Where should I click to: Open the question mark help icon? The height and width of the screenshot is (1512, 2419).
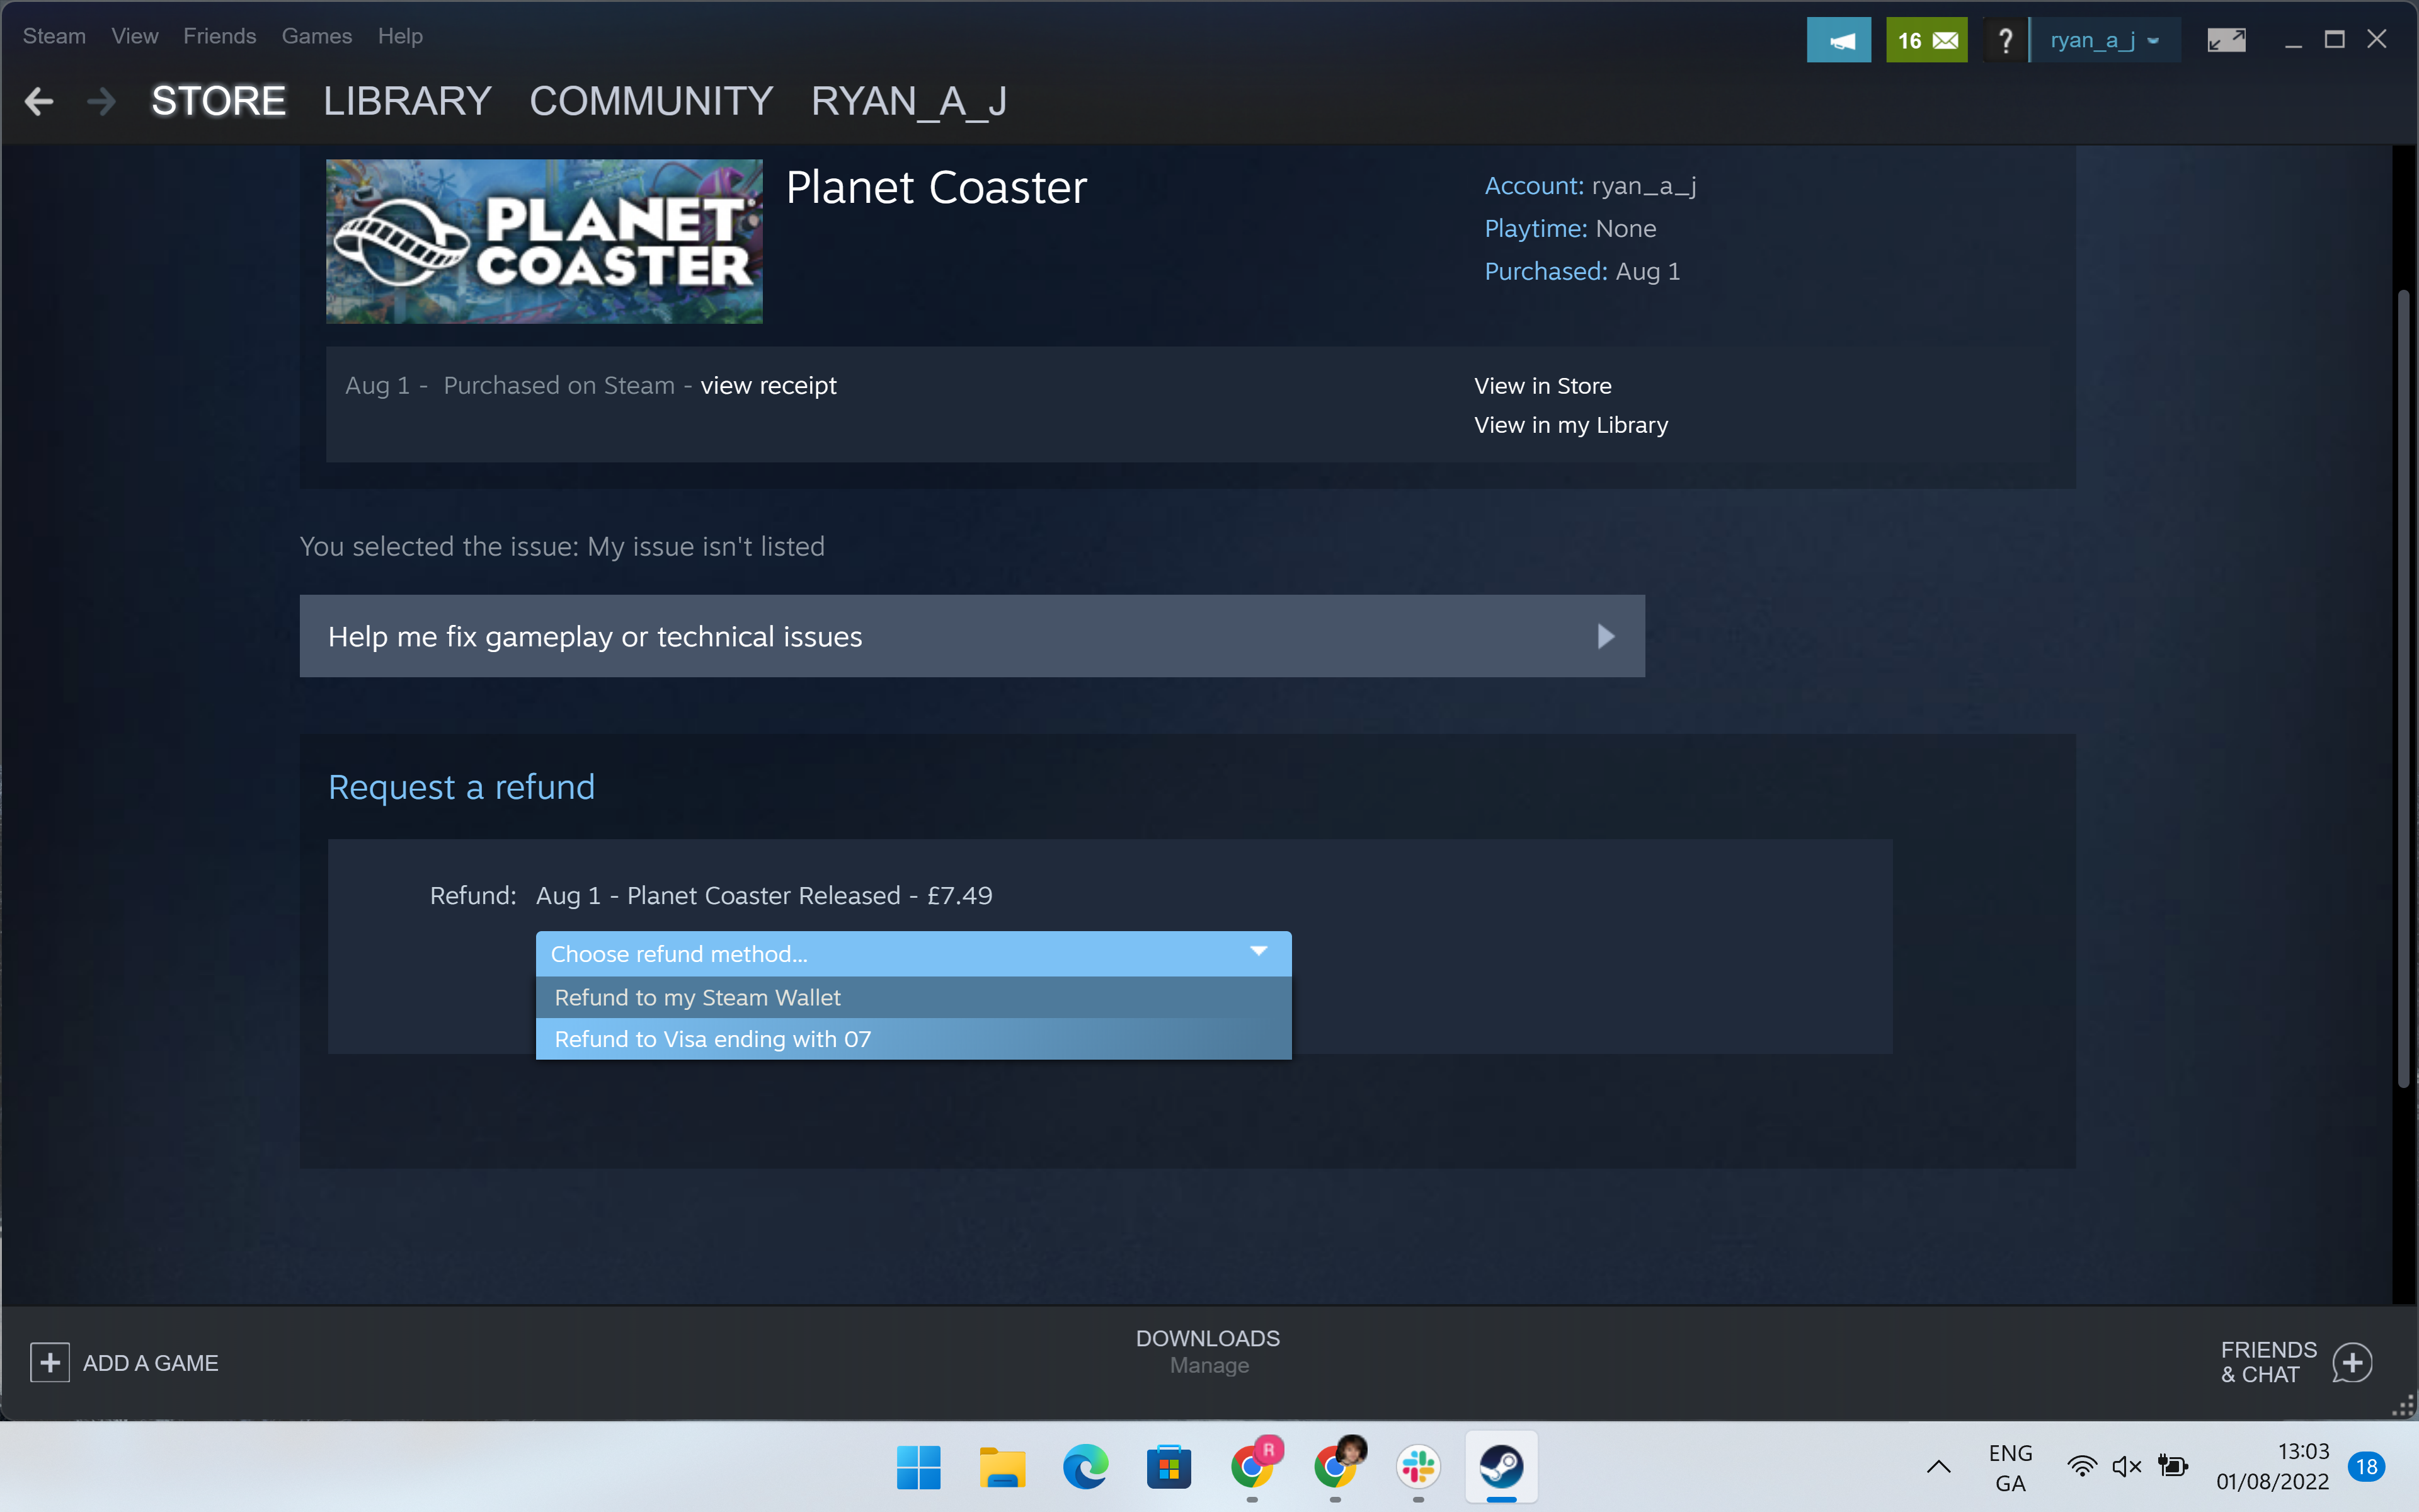(2004, 40)
